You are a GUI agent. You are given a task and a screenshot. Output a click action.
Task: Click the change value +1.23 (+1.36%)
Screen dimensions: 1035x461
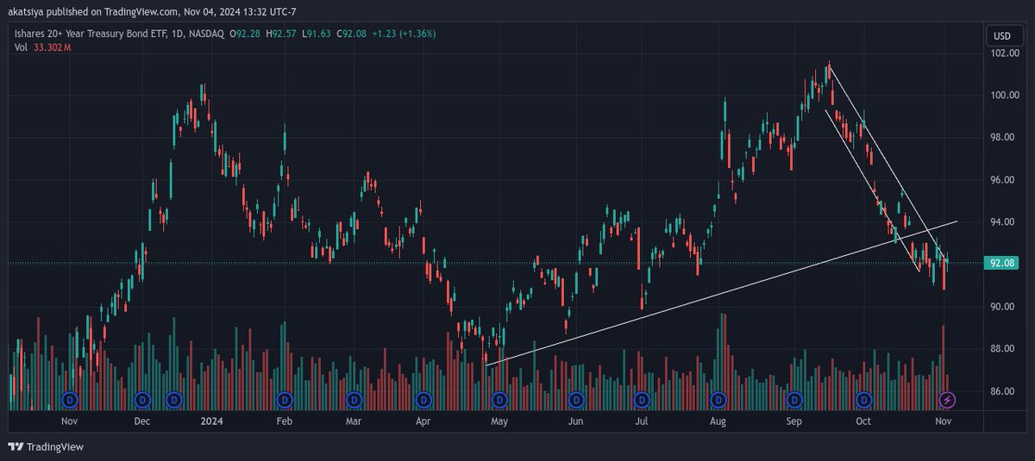[404, 34]
